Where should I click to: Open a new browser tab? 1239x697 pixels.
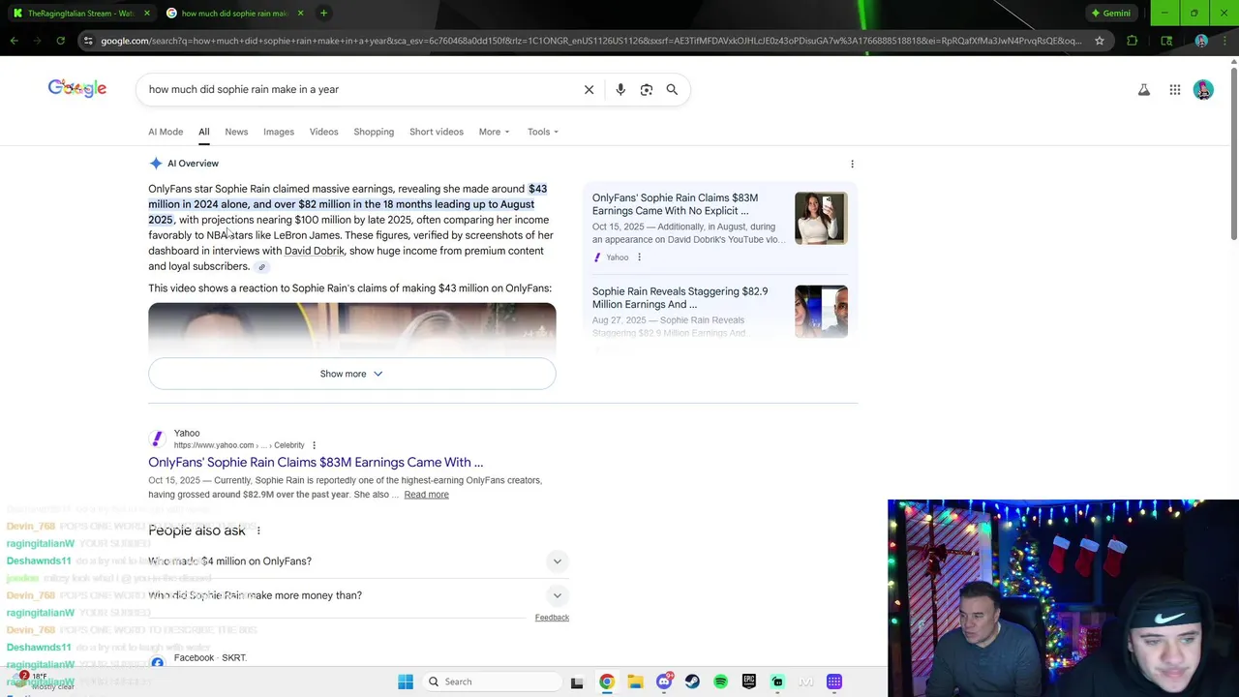323,14
